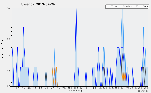151x93 pixels.
Task: Click the dark blue Usuarios legend line
Action: 119,6
